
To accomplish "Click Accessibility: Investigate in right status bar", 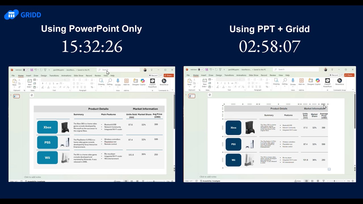I will pyautogui.click(x=210, y=181).
